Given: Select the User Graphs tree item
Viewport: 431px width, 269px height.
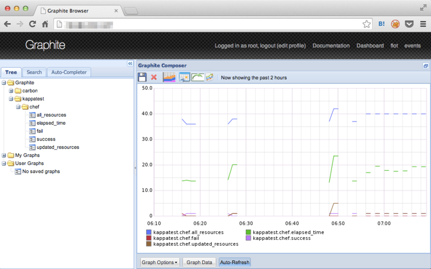Looking at the screenshot, I should pyautogui.click(x=30, y=163).
